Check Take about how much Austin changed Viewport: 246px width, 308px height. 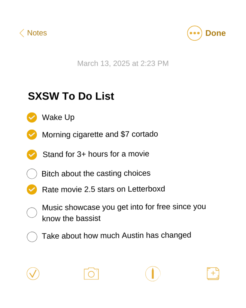coord(32,237)
